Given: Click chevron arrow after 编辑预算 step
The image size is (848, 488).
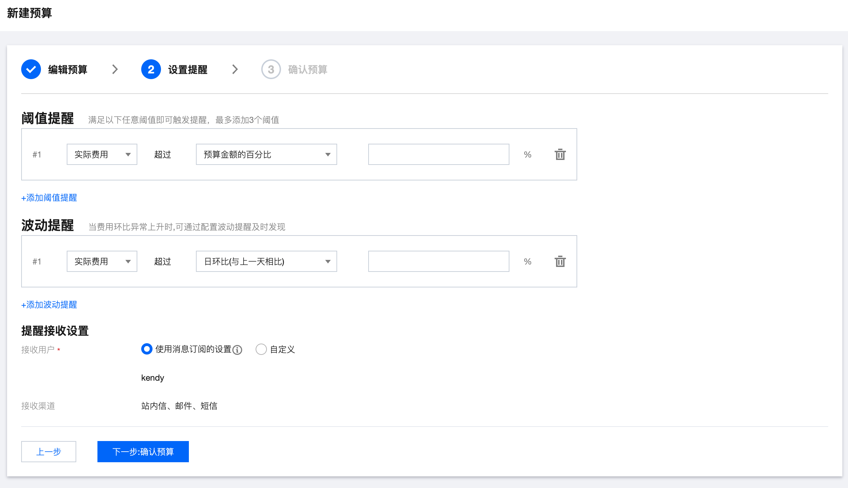Looking at the screenshot, I should click(x=115, y=69).
